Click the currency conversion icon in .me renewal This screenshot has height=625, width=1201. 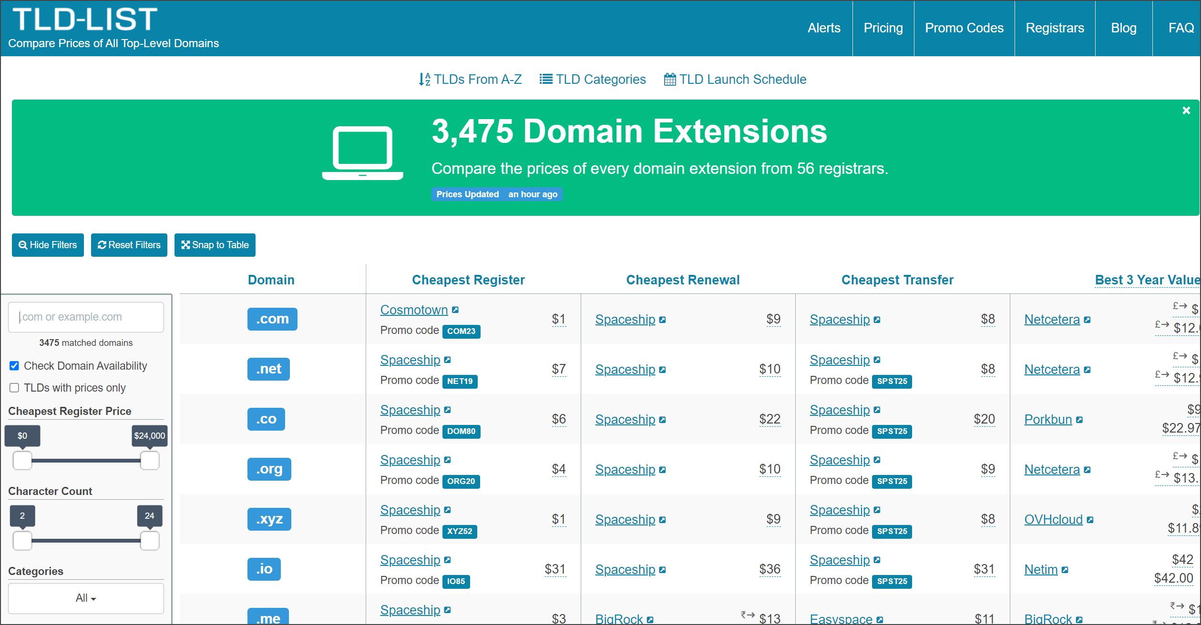747,615
